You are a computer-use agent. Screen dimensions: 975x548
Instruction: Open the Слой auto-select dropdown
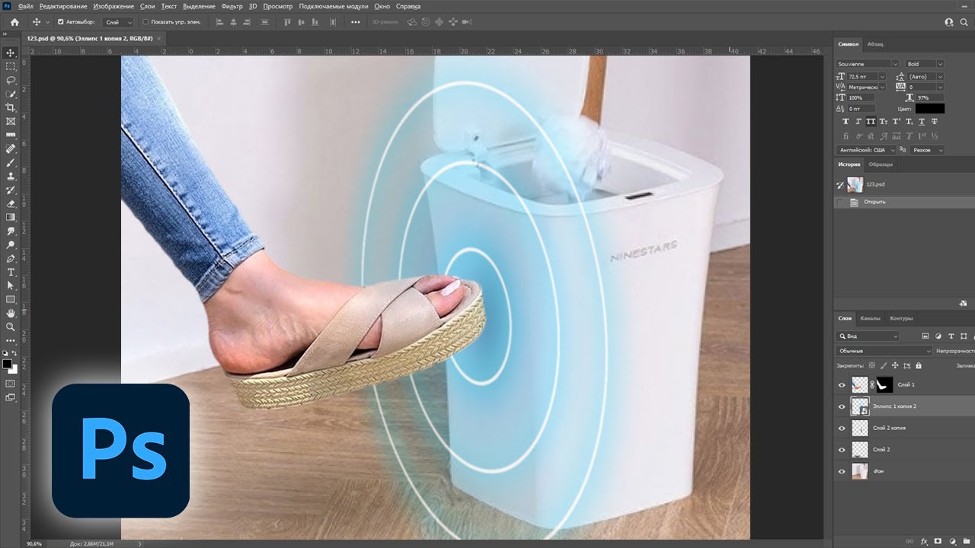coord(117,22)
